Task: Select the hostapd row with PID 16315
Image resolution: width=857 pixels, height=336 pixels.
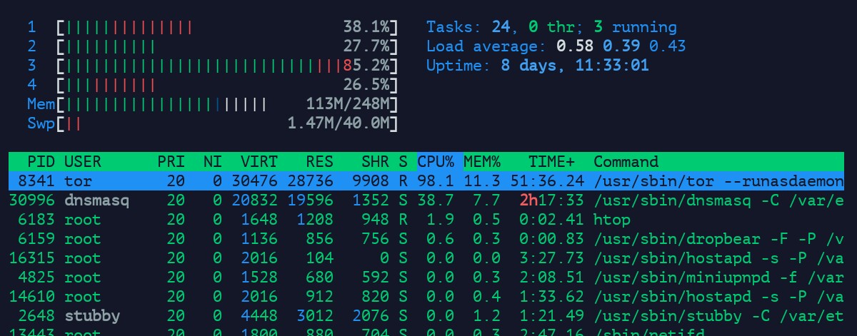Action: click(x=426, y=258)
